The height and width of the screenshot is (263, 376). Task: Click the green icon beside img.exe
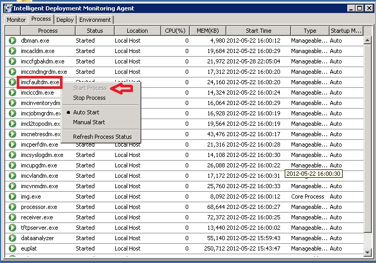pos(12,196)
